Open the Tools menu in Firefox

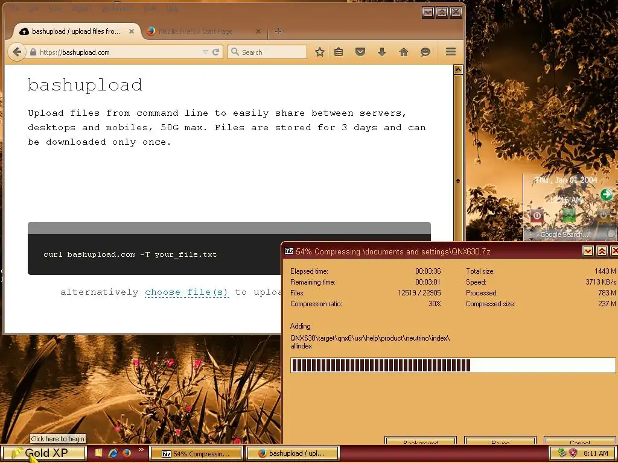pos(150,8)
